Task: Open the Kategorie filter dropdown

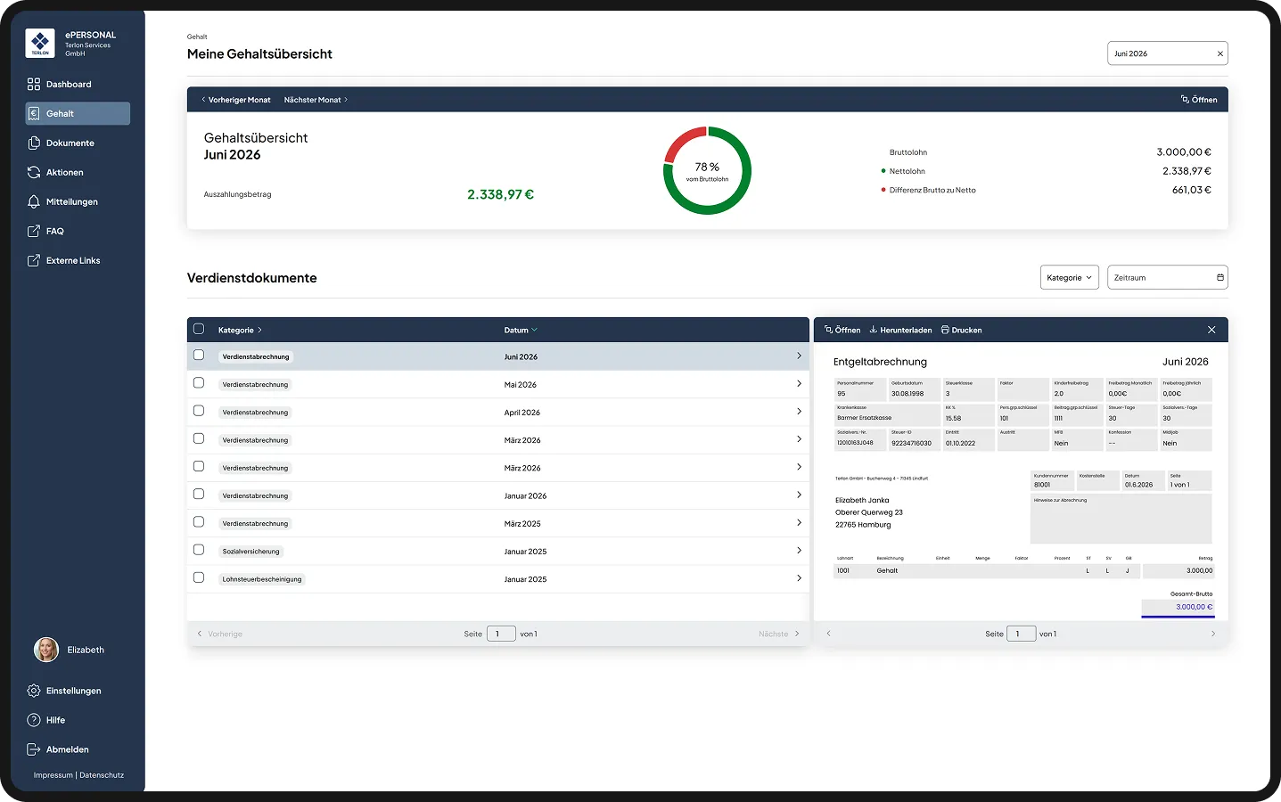Action: 1070,277
